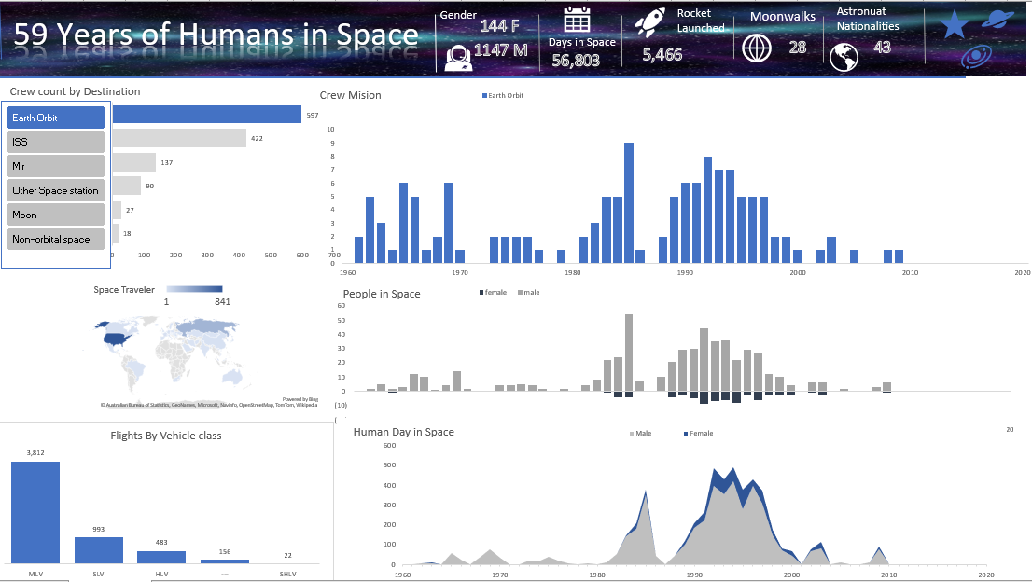Screen dimensions: 1032x582
Task: Click the female legend in People in Space
Action: [x=495, y=292]
